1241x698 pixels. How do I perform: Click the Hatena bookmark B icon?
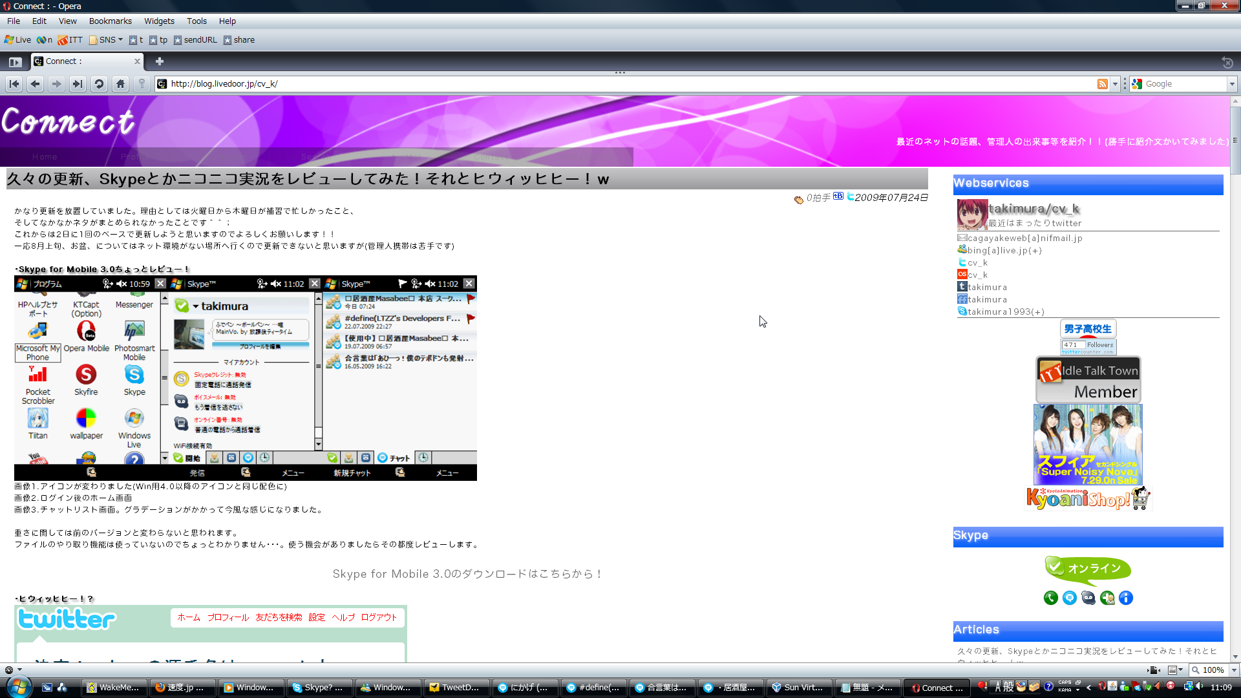tap(838, 196)
